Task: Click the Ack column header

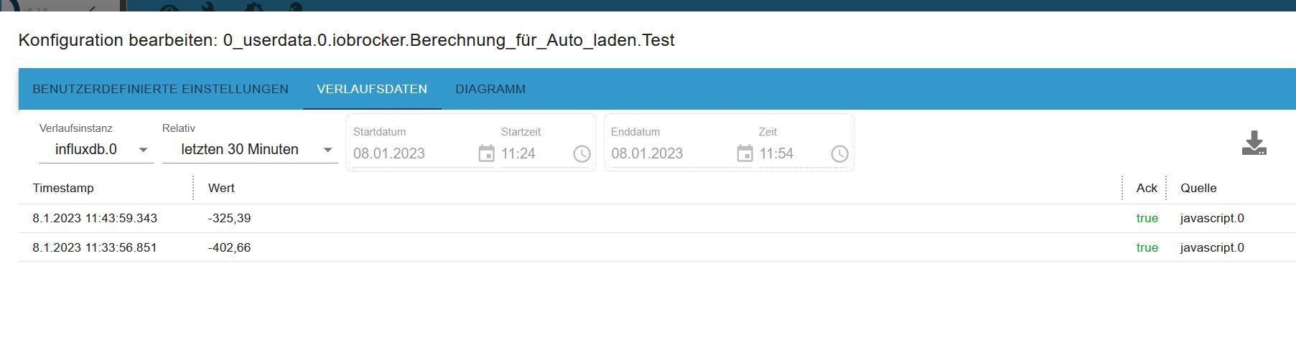Action: [x=1146, y=188]
